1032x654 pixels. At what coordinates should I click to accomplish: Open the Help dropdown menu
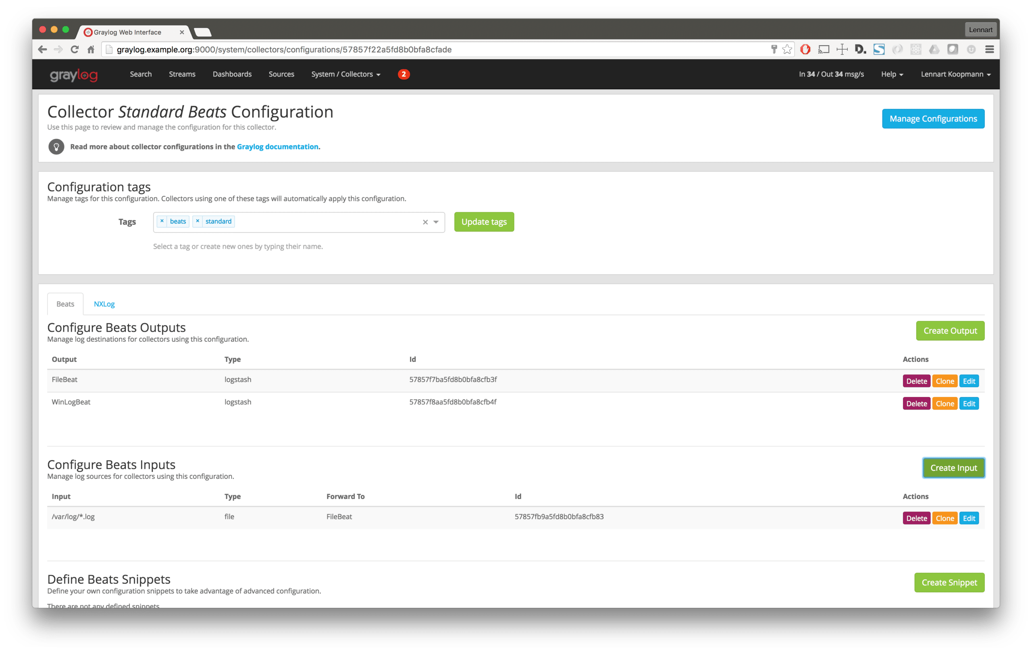892,74
